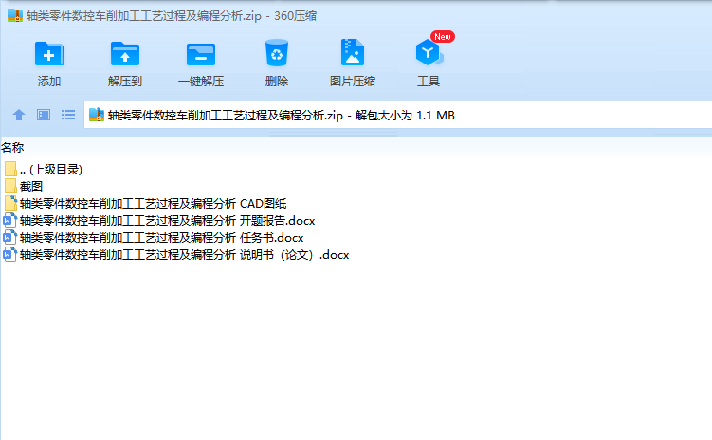
Task: Click the 一键解压 one-click extract icon
Action: [201, 54]
